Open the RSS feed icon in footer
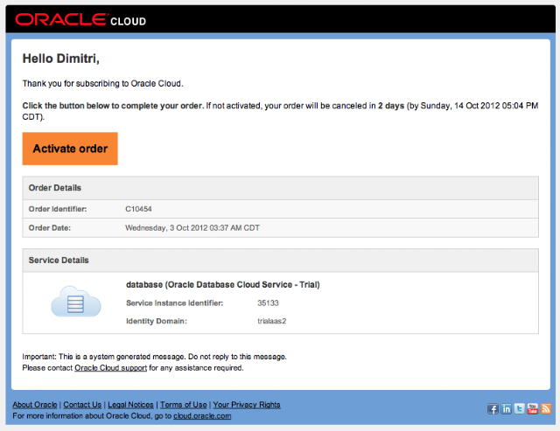Screen dimensions: 560x431 [x=546, y=409]
